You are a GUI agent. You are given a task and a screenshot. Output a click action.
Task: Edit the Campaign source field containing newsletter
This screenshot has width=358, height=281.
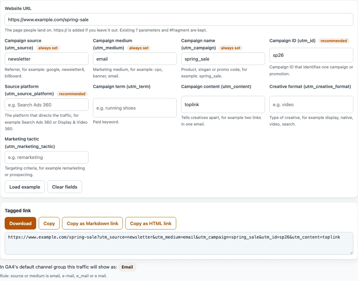46,59
